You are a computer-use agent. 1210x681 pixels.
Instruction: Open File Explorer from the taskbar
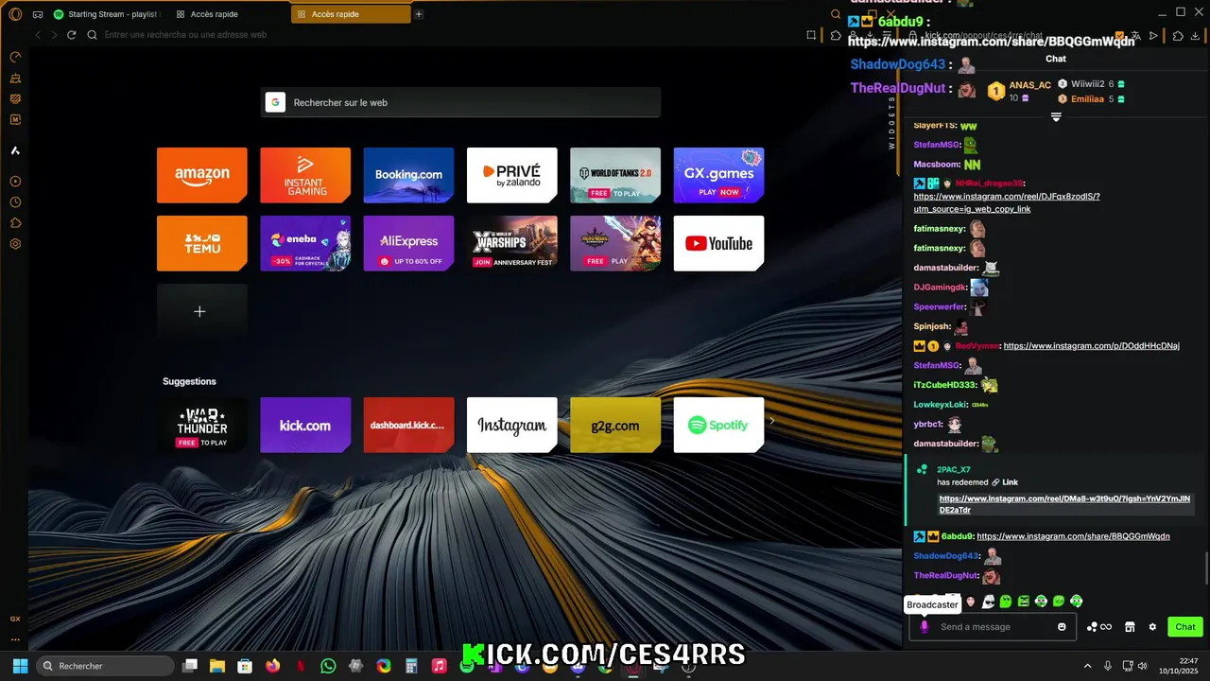(x=217, y=666)
